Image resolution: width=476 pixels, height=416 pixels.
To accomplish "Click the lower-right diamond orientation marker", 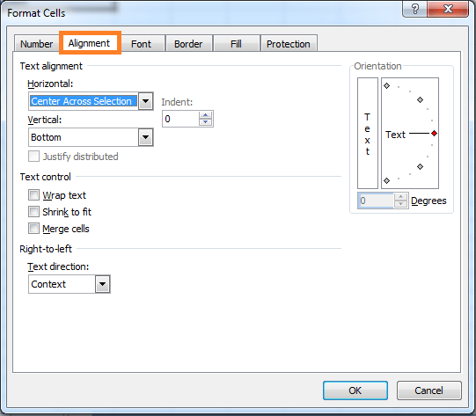I will pyautogui.click(x=420, y=166).
